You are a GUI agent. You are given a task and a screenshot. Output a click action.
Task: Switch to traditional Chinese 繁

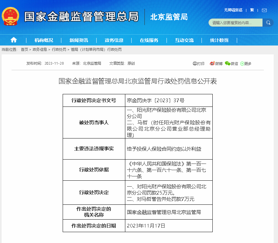coord(252,10)
